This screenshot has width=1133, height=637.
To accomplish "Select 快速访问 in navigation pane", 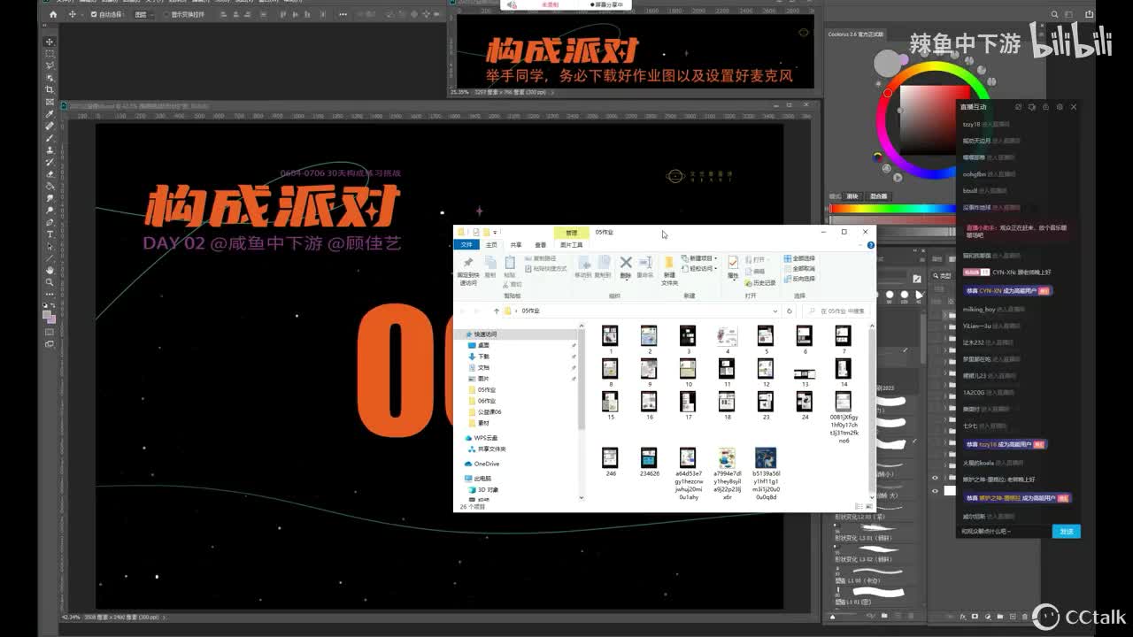I will [x=484, y=334].
